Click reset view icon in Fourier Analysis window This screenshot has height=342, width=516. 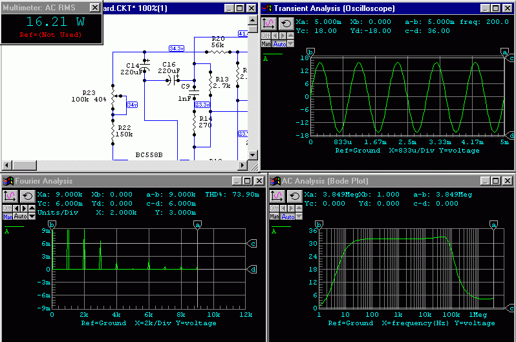(27, 196)
